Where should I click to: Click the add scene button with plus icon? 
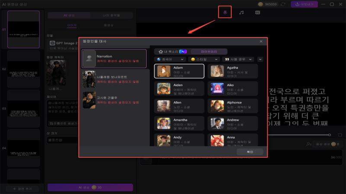click(x=22, y=189)
